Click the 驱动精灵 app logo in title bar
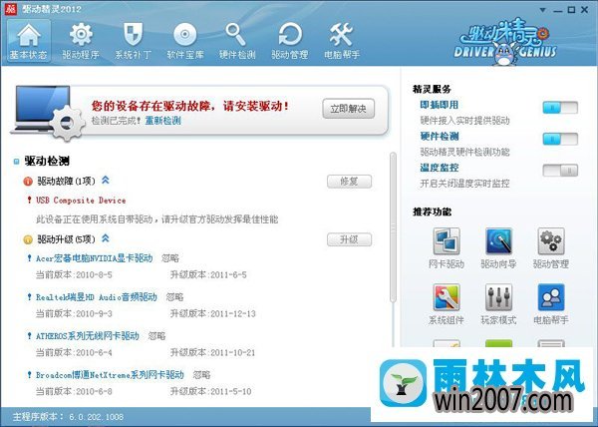The height and width of the screenshot is (427, 598). [x=10, y=9]
